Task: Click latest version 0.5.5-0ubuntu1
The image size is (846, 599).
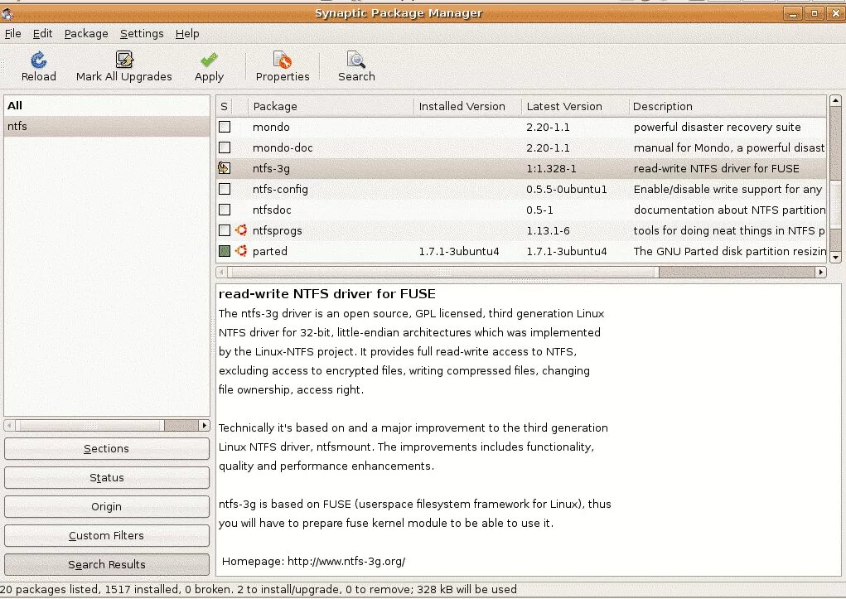Action: click(x=567, y=189)
